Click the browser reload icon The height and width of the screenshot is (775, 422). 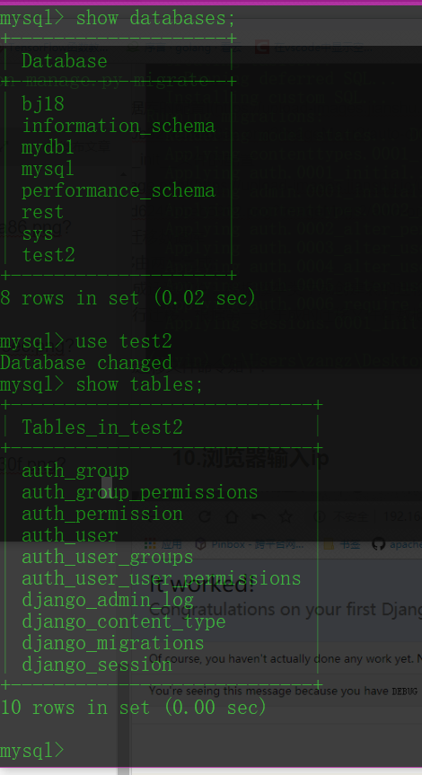click(x=205, y=517)
